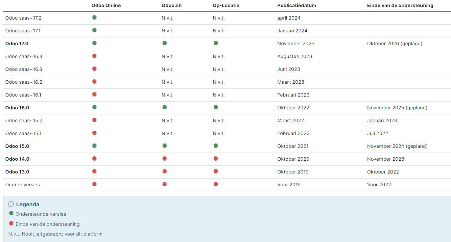
Task: Click green legend dot for Ondersteunde versies
Action: [x=11, y=213]
